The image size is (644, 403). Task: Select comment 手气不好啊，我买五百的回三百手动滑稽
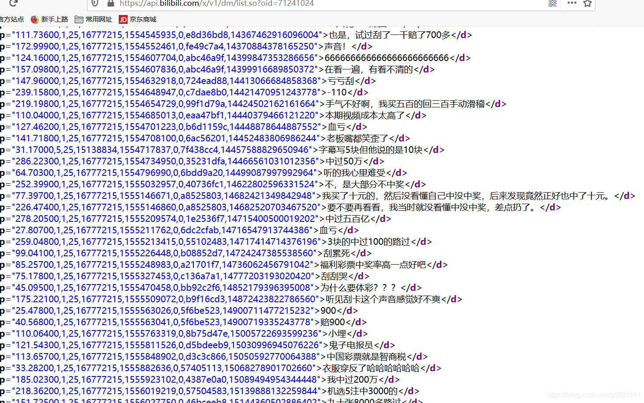405,104
